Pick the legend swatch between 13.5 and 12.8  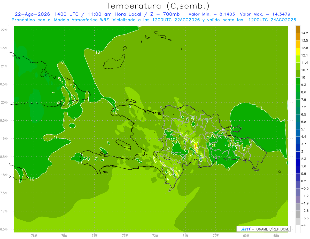click(298, 44)
